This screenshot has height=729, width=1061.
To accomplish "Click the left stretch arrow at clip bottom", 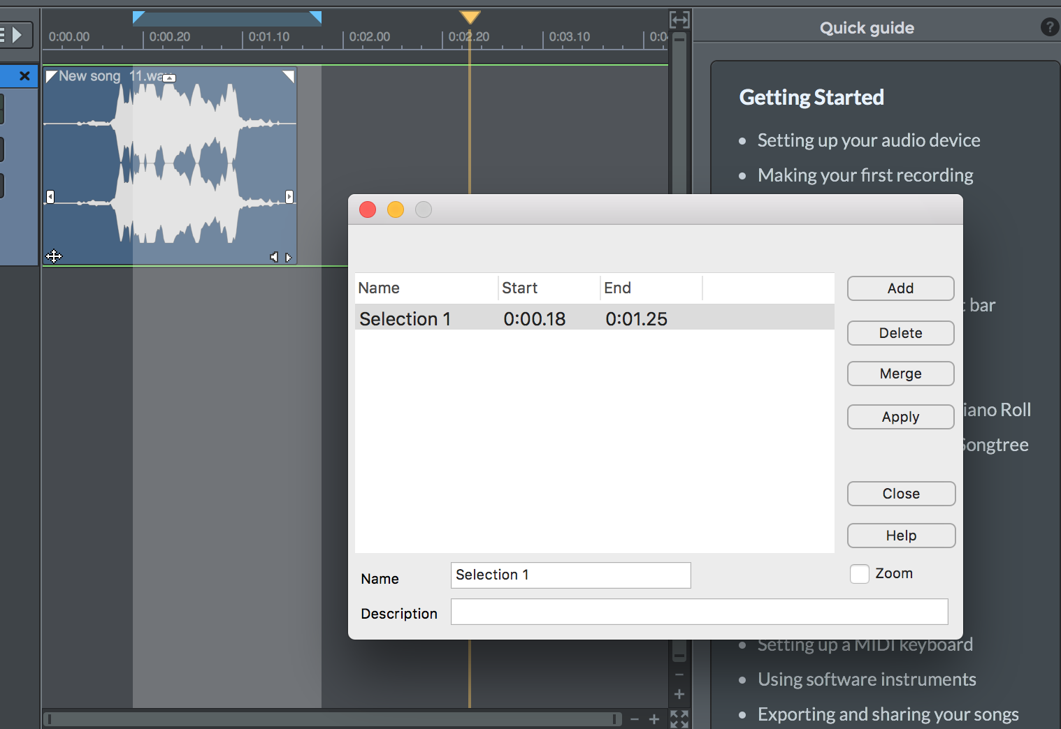I will [274, 257].
